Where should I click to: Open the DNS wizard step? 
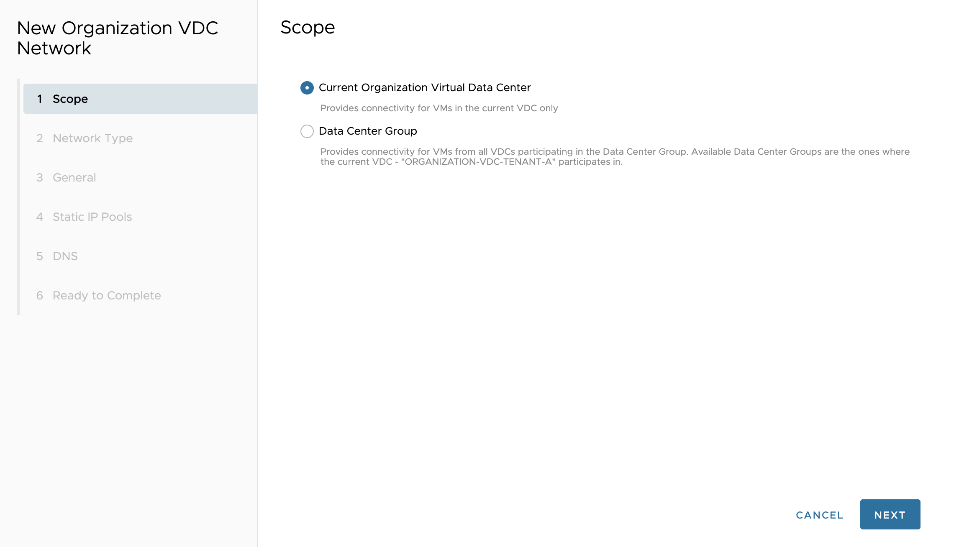click(x=65, y=256)
